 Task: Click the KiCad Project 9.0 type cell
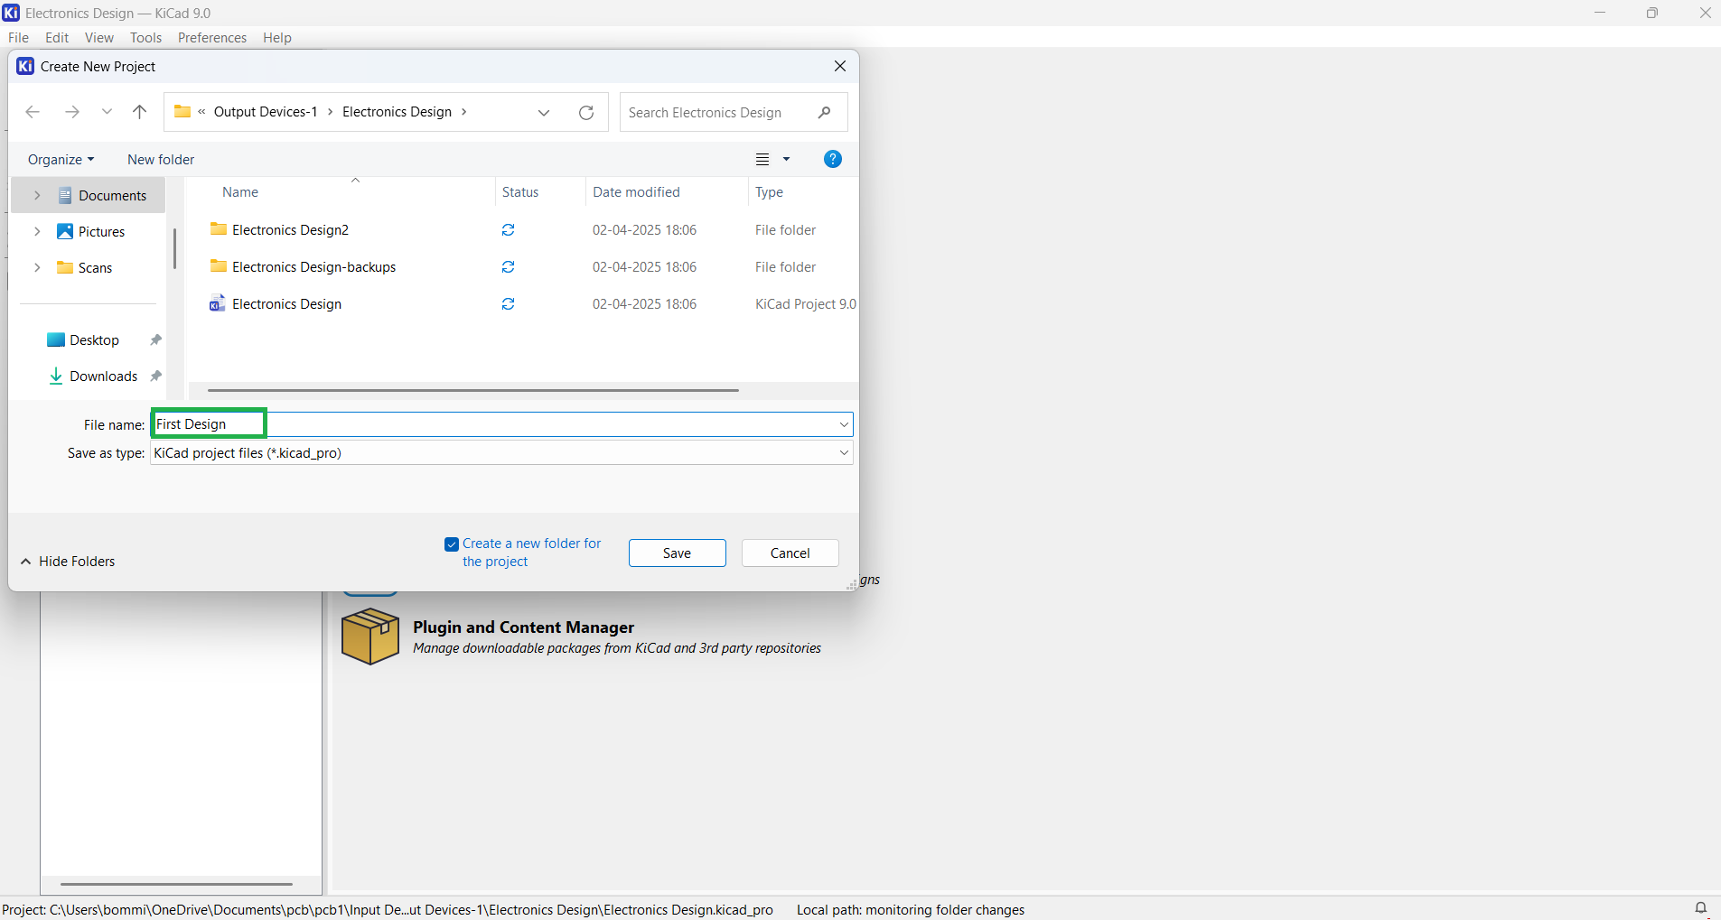(x=805, y=304)
